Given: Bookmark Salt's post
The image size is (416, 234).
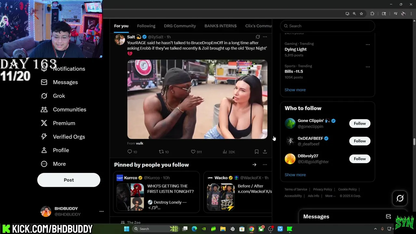Looking at the screenshot, I should [256, 152].
